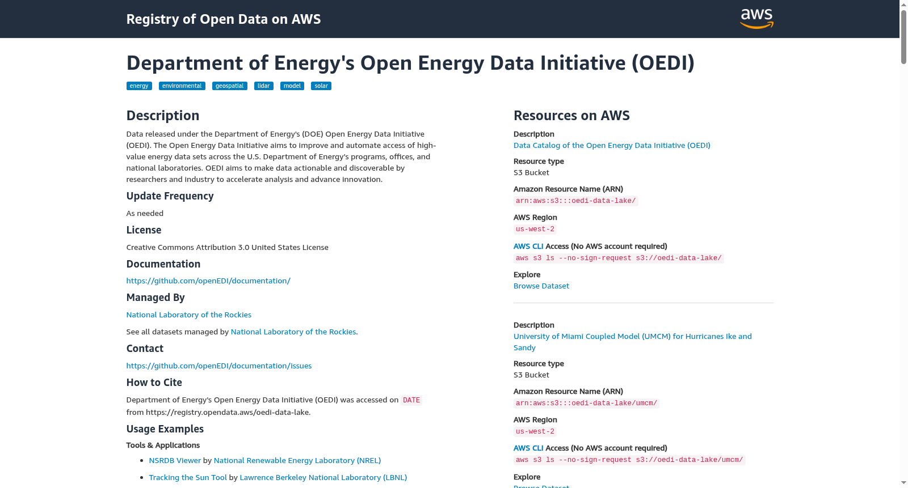
Task: Click the Resources on AWS heading
Action: 571,116
